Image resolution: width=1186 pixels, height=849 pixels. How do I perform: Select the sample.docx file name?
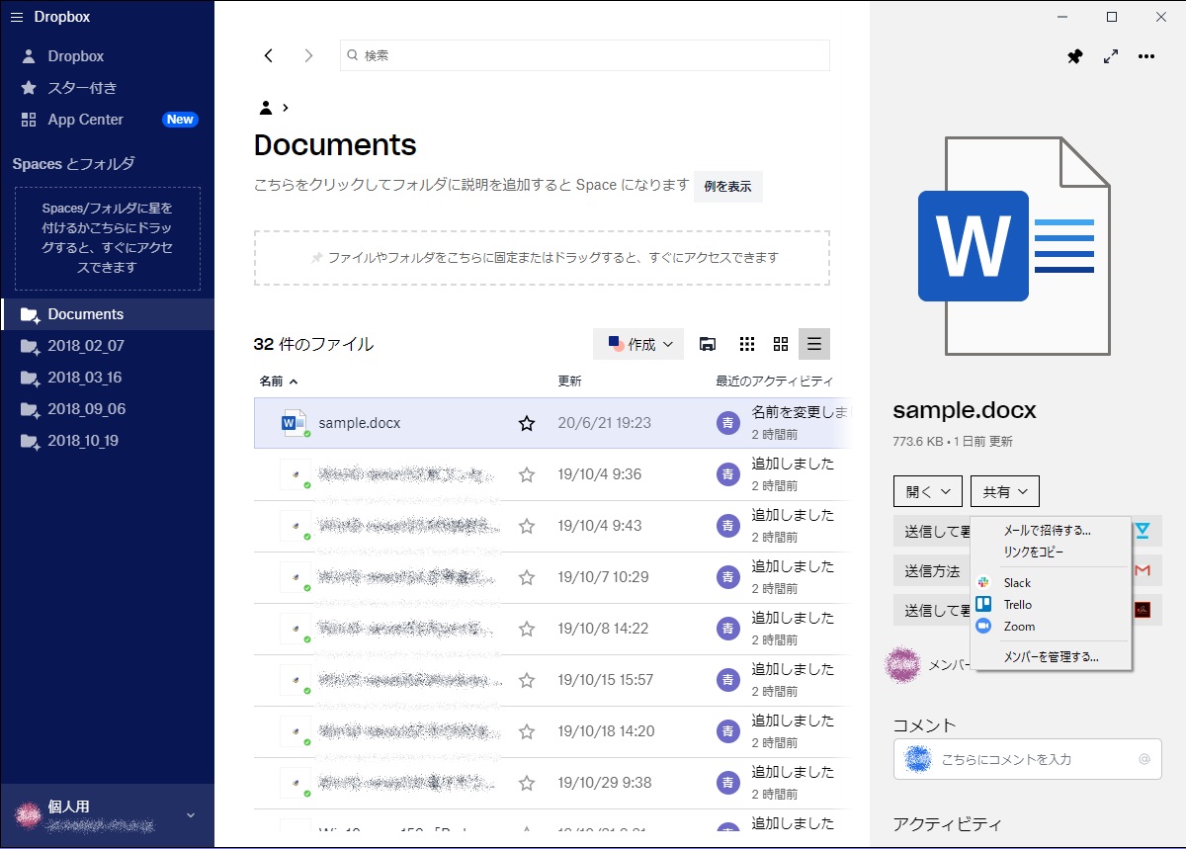point(359,423)
